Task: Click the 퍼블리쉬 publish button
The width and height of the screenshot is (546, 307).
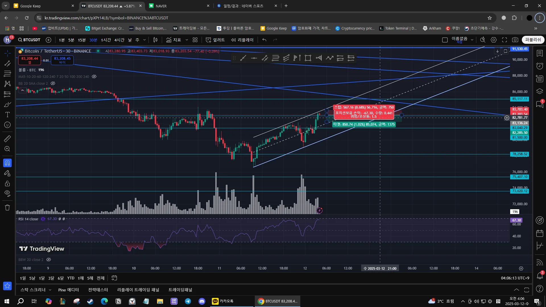Action: (533, 40)
